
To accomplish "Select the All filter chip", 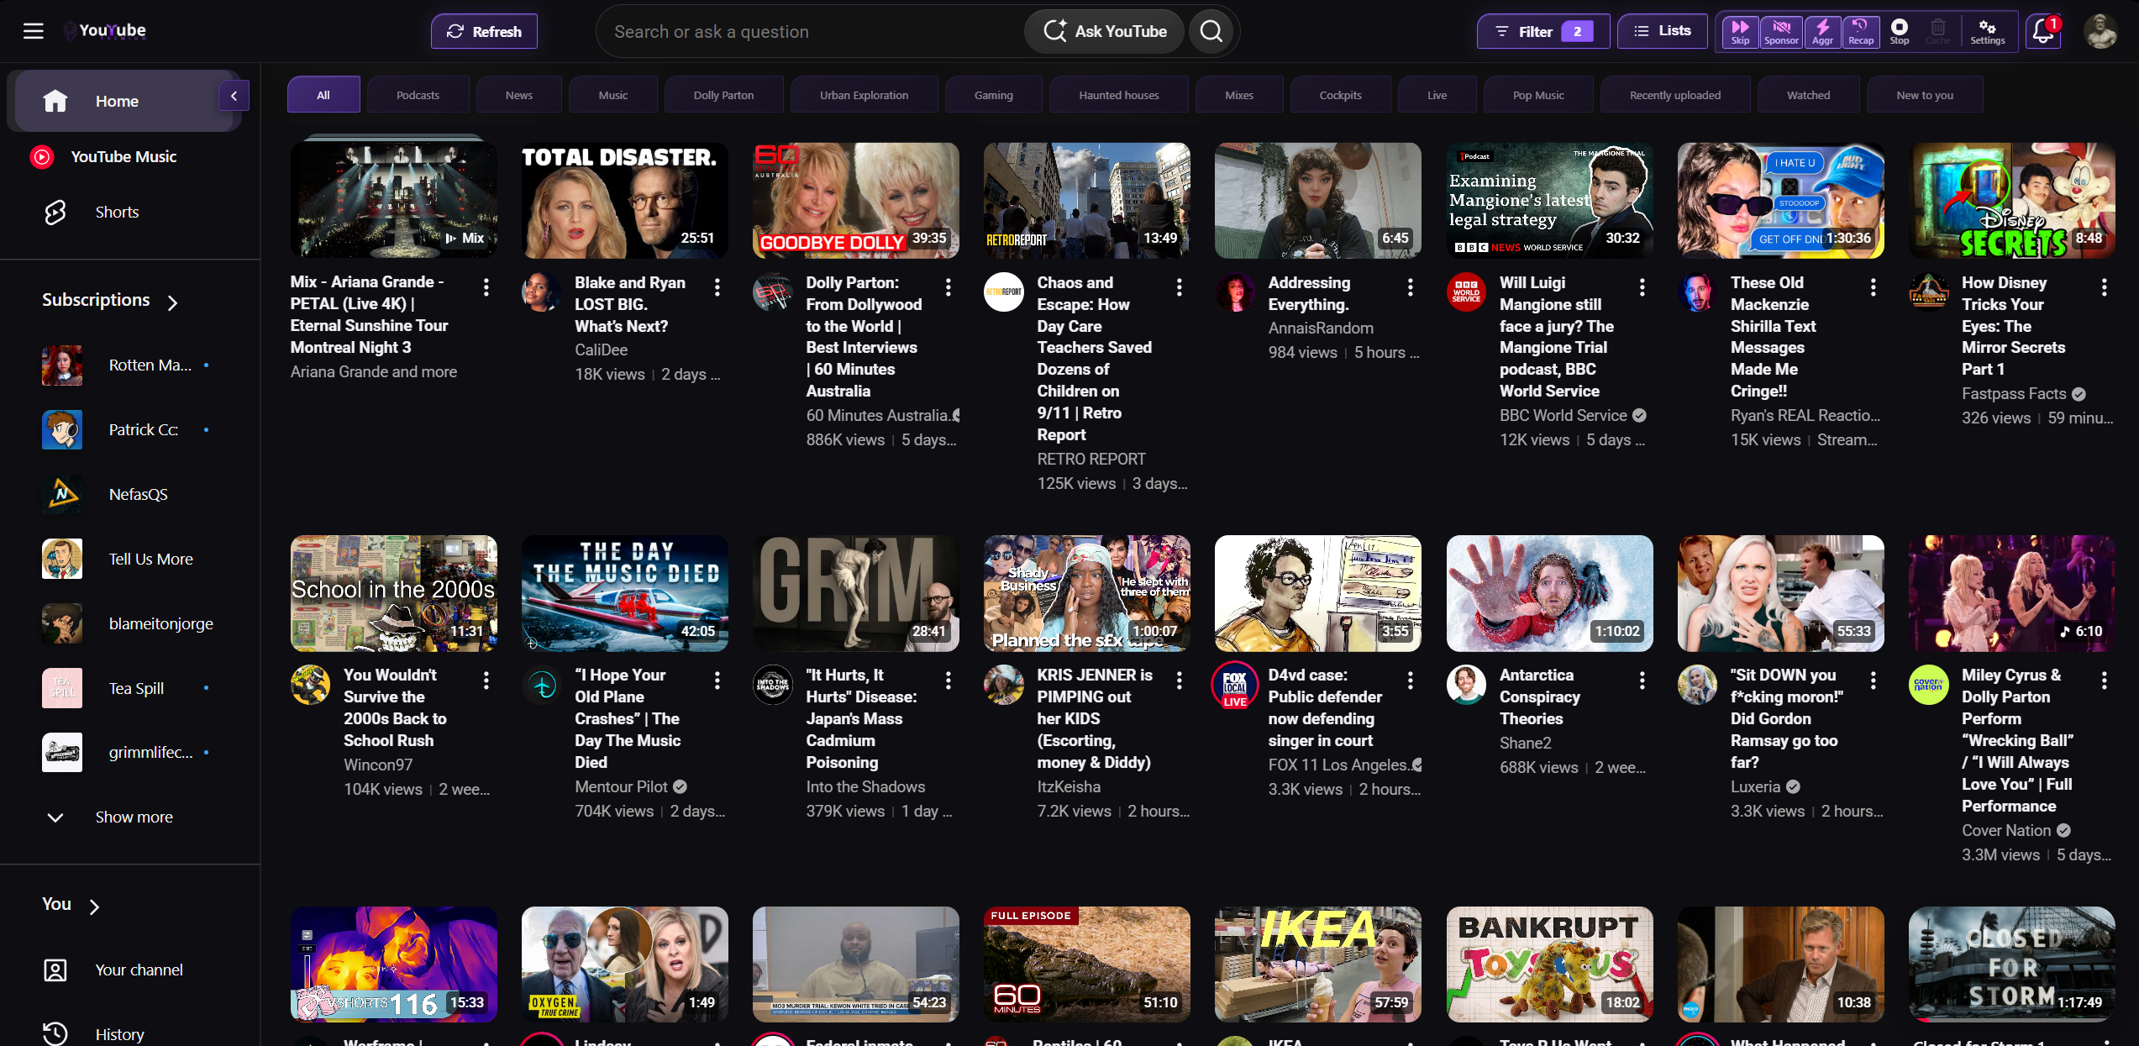I will (x=323, y=95).
